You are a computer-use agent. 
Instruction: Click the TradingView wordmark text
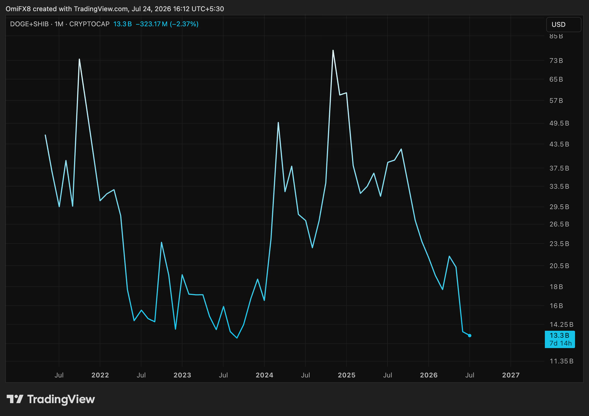[x=61, y=399]
